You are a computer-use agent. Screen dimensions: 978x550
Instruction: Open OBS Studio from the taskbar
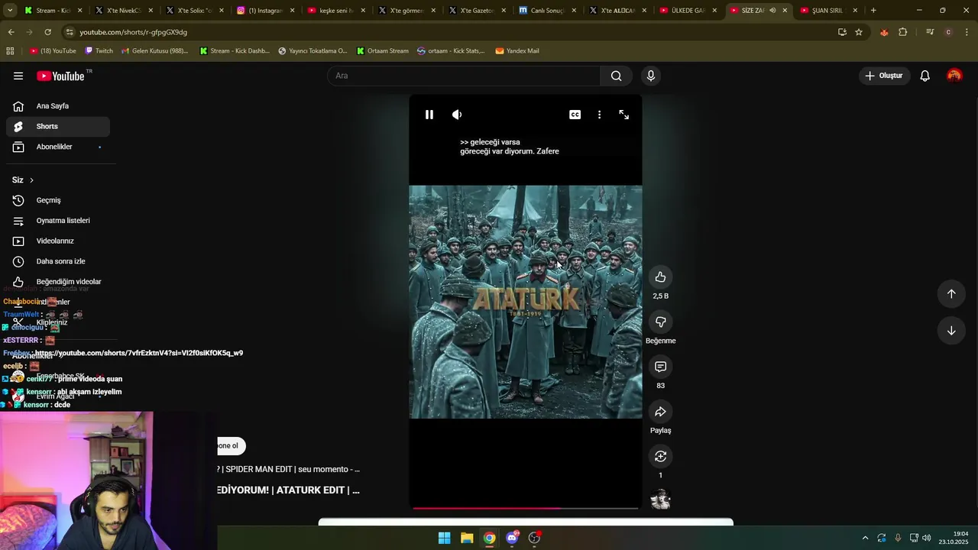(534, 538)
